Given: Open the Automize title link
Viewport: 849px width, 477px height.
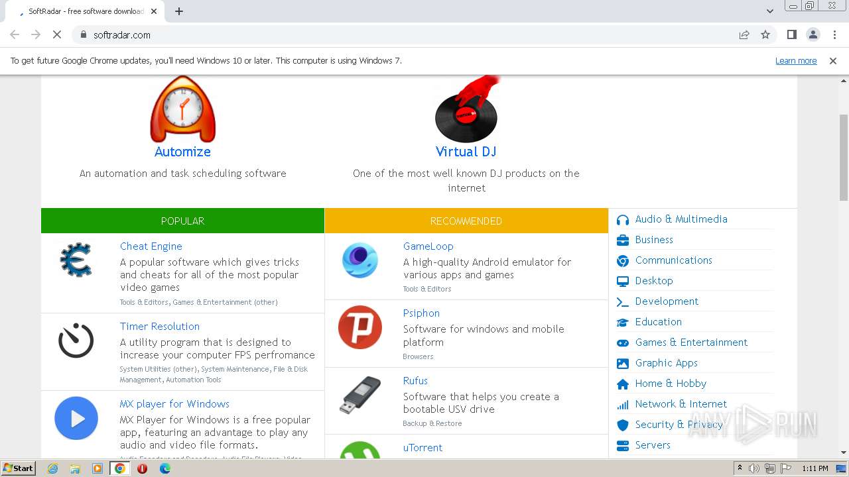Looking at the screenshot, I should point(182,152).
